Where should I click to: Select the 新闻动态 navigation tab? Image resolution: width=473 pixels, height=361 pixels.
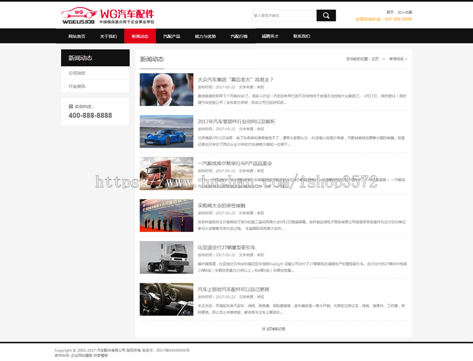[140, 36]
